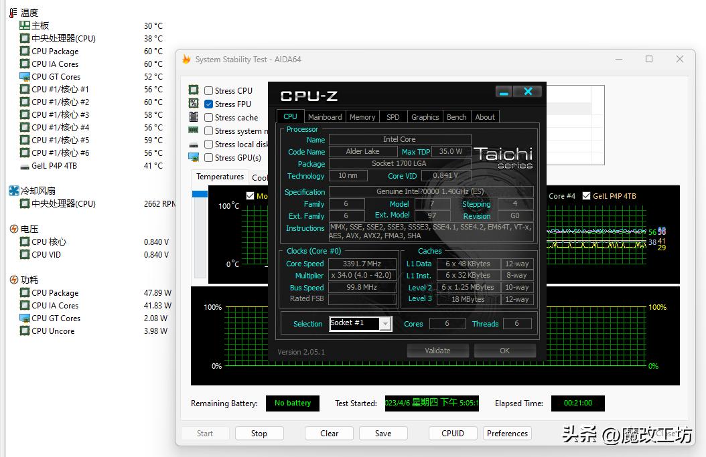The height and width of the screenshot is (457, 706).
Task: Click the Multiplier x 34.0 field
Action: coord(362,275)
